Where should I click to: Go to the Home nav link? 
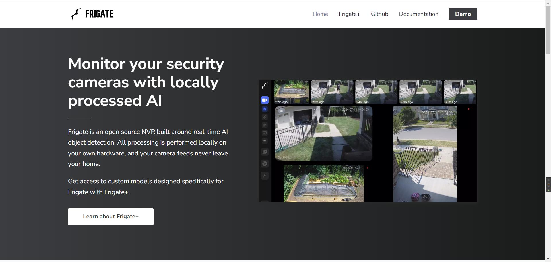tap(320, 14)
